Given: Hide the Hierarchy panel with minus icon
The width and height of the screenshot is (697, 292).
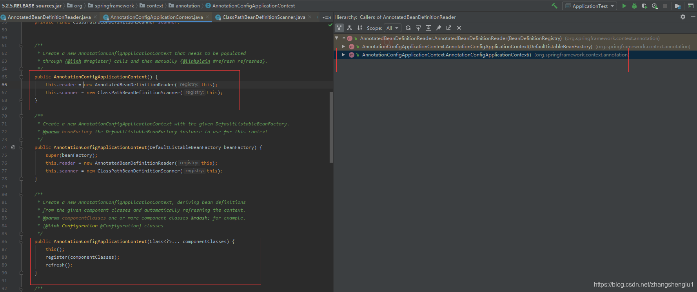Looking at the screenshot, I should (x=693, y=17).
